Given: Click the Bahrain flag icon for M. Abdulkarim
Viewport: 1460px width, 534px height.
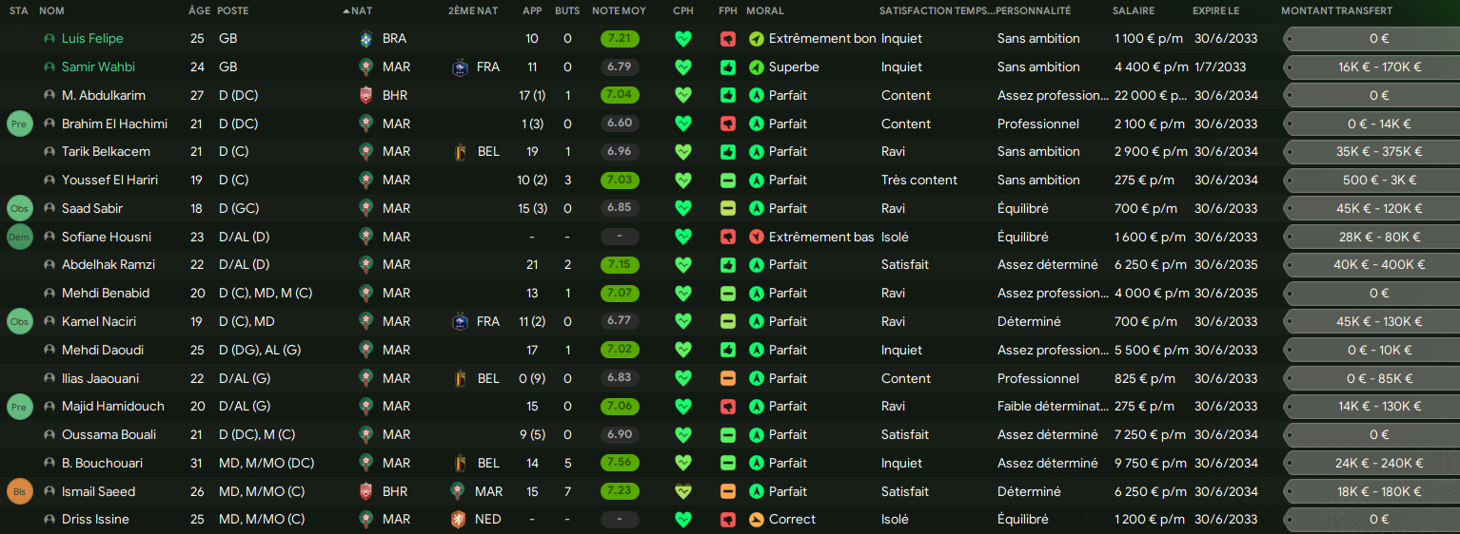Looking at the screenshot, I should pos(365,95).
